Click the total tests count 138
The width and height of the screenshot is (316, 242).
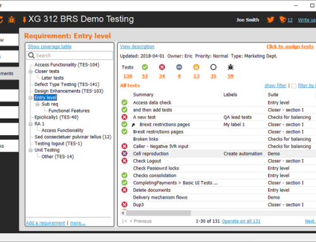pyautogui.click(x=128, y=76)
